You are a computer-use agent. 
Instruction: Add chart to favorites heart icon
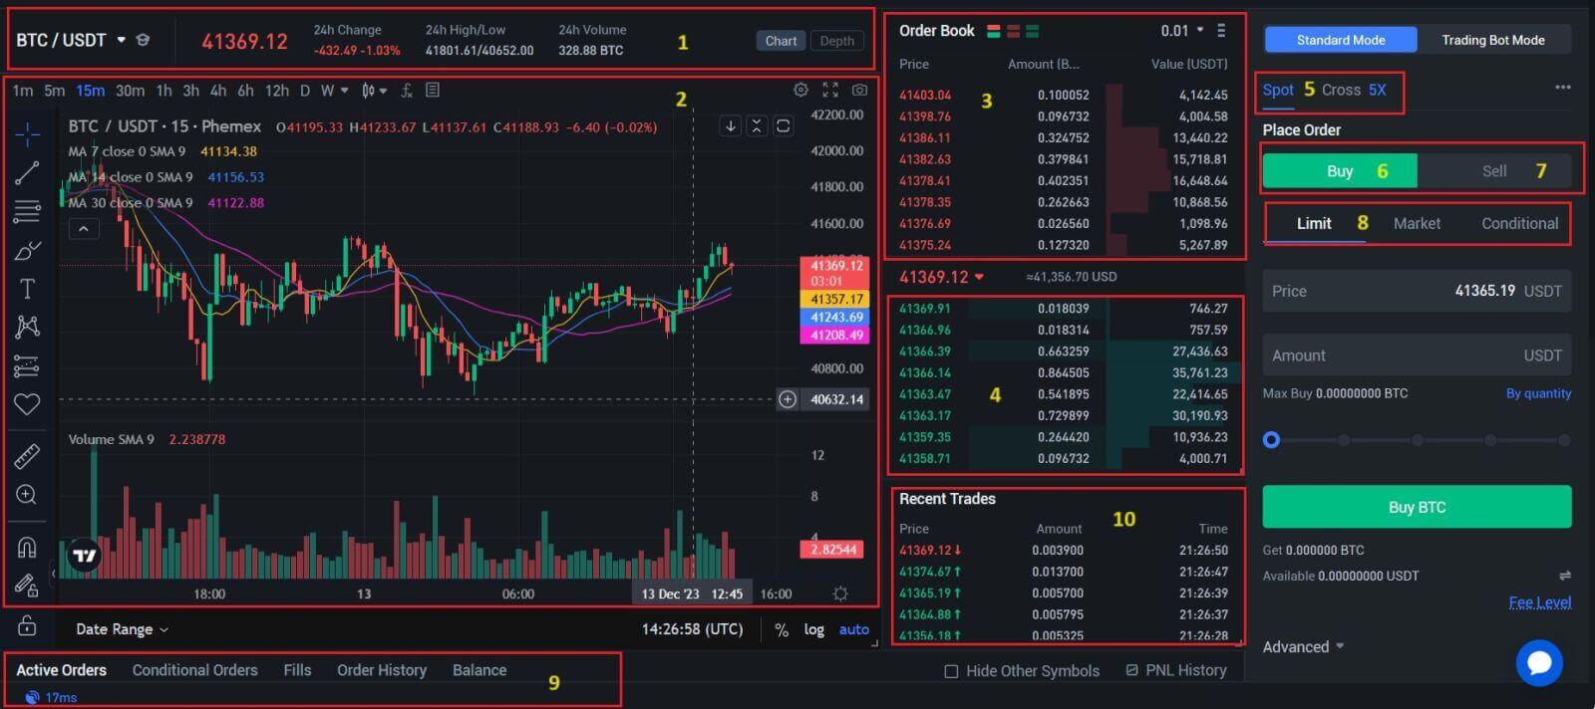click(27, 404)
